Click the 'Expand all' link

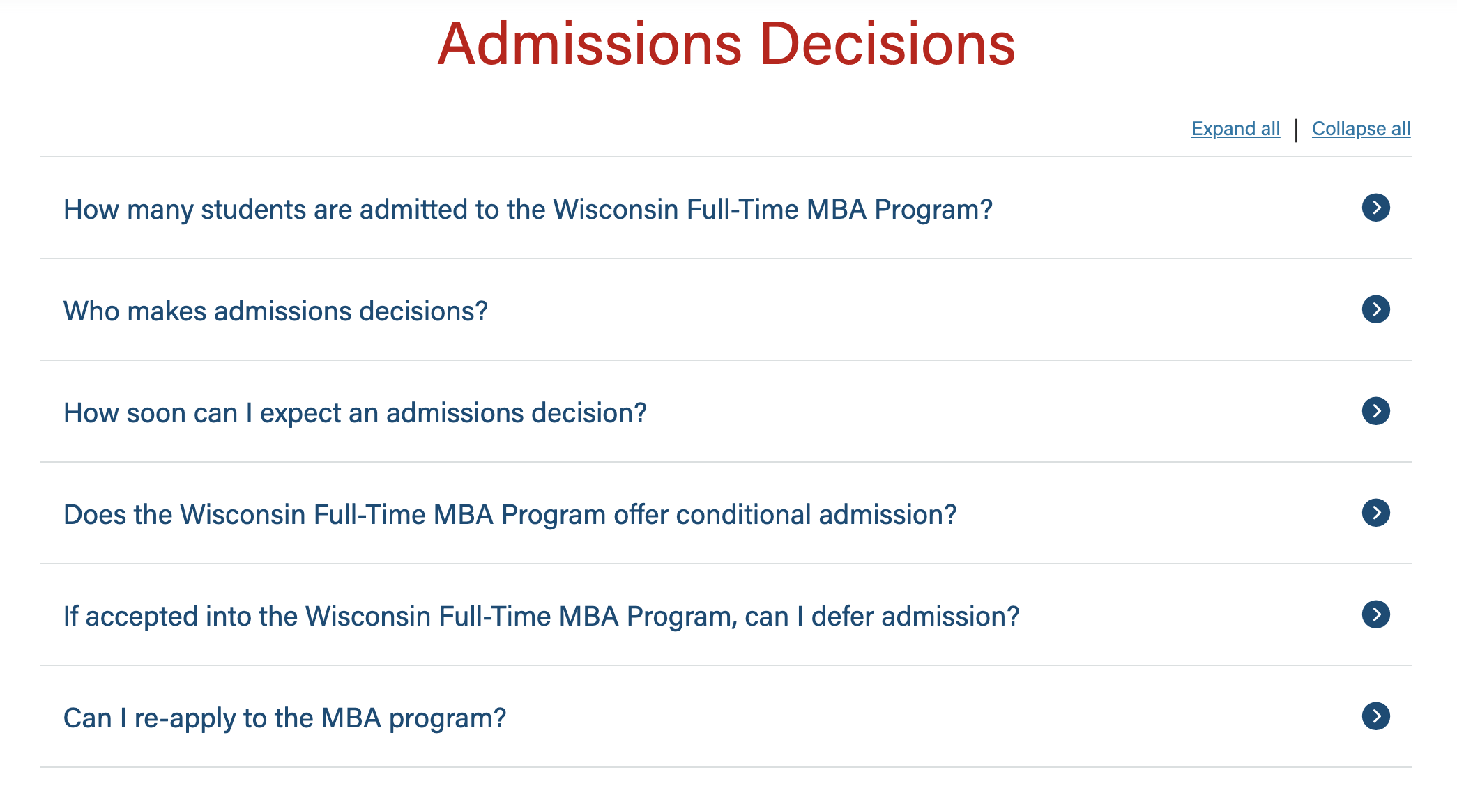coord(1235,129)
